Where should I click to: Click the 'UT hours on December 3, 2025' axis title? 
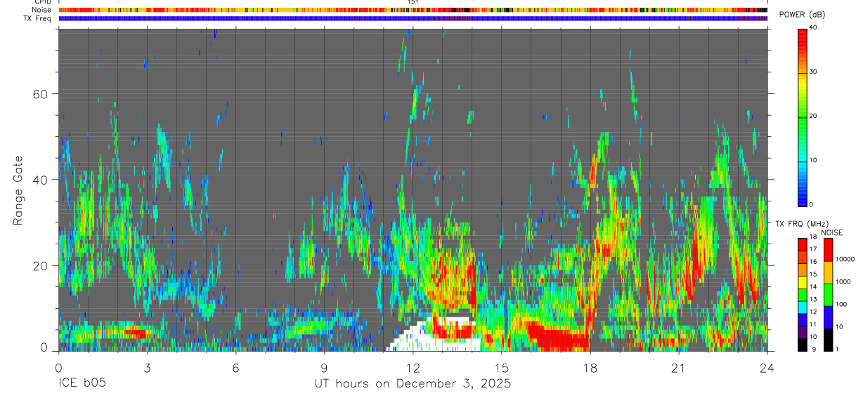(x=413, y=384)
